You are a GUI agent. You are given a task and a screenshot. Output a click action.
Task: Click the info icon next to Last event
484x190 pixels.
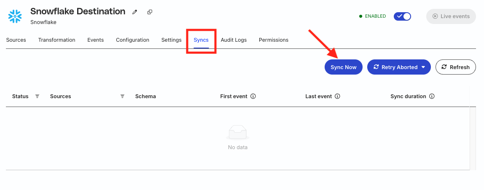click(337, 96)
